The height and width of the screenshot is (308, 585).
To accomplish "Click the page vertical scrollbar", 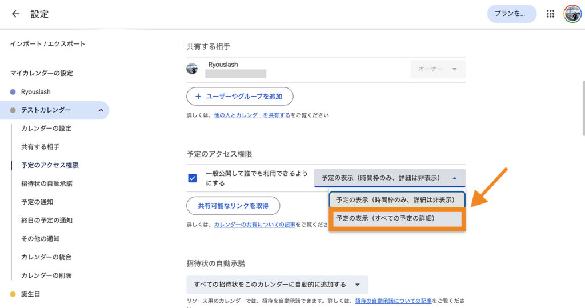I will tap(582, 109).
